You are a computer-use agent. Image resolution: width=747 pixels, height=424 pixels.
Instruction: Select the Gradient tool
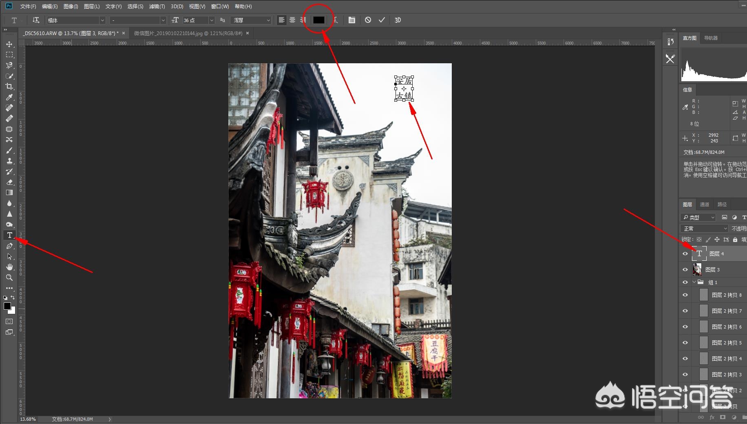pyautogui.click(x=9, y=193)
